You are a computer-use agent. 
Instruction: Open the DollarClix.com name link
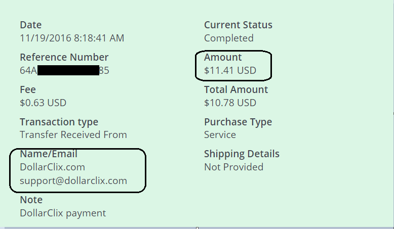52,167
